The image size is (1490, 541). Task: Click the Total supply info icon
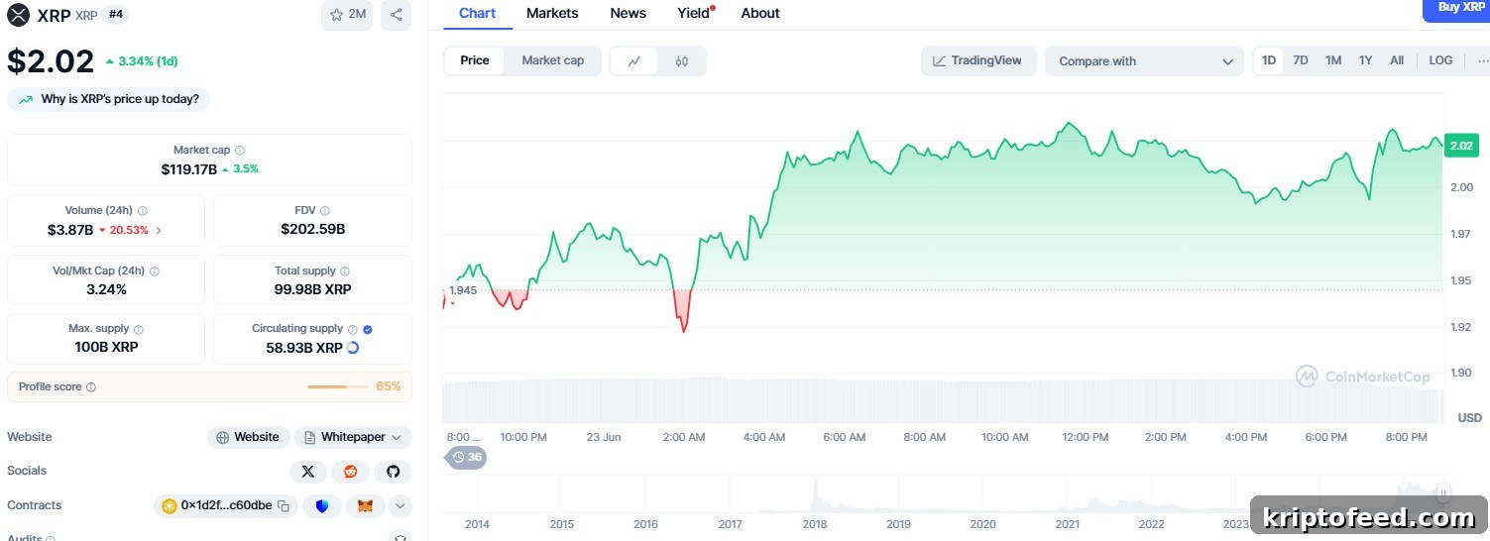pos(346,271)
